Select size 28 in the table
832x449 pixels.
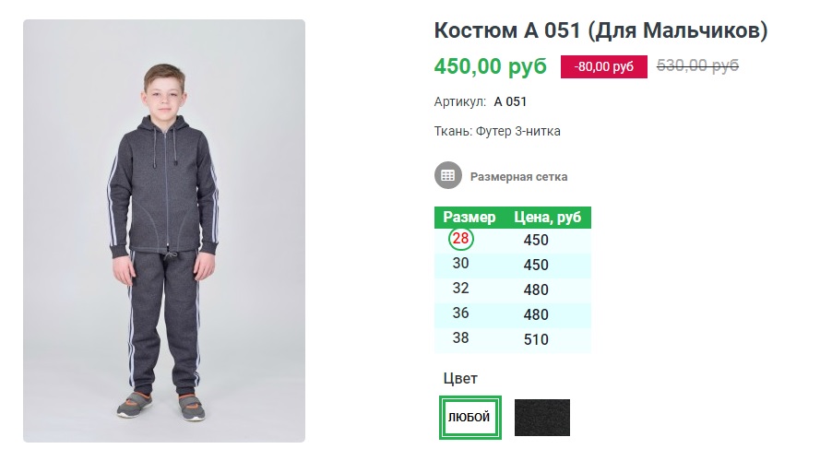pos(461,240)
